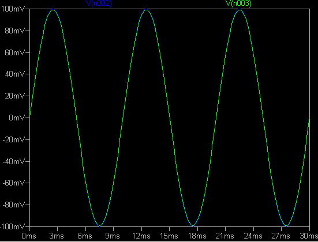Click the -60mV label on the Y axis
318x242 pixels.
14,183
